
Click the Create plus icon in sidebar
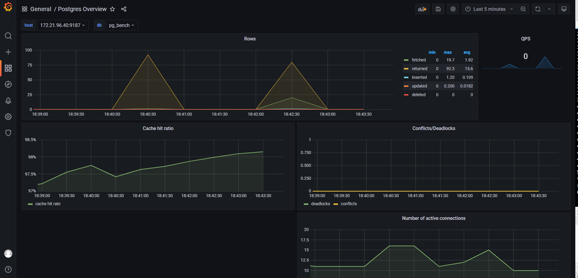(x=8, y=52)
